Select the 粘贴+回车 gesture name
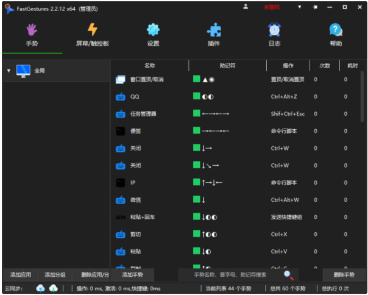 143,217
